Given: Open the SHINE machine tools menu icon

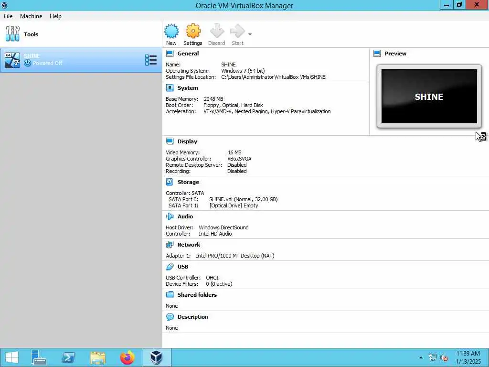Looking at the screenshot, I should (x=151, y=60).
